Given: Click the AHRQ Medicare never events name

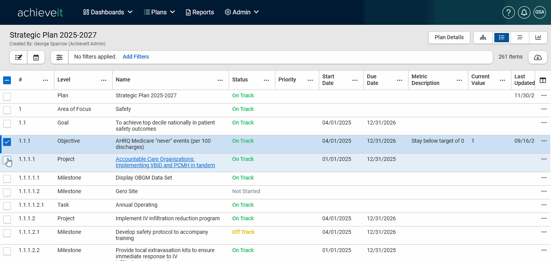Looking at the screenshot, I should coord(163,144).
